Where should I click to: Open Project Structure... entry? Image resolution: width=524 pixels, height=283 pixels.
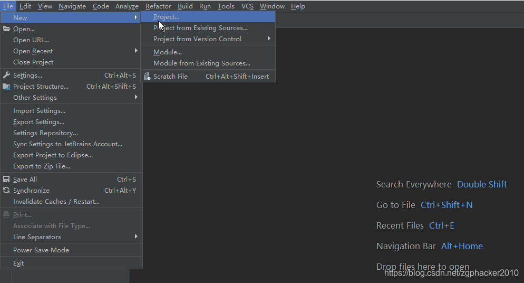point(72,86)
